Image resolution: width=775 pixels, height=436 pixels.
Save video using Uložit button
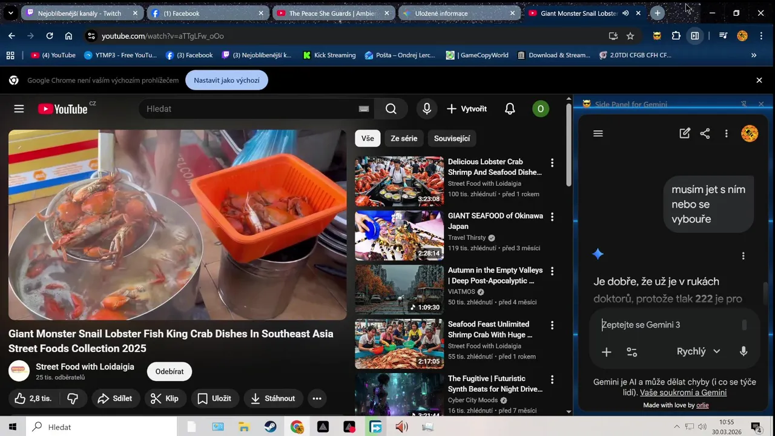[x=215, y=398]
